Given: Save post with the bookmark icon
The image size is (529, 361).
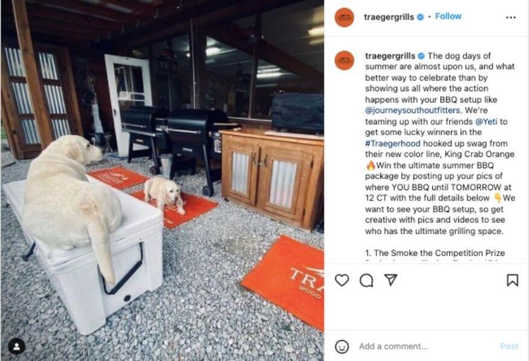Looking at the screenshot, I should pyautogui.click(x=513, y=280).
